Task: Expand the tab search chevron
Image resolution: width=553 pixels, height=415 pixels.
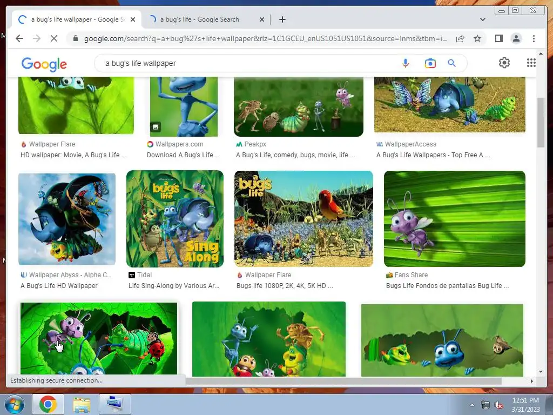Action: click(482, 19)
